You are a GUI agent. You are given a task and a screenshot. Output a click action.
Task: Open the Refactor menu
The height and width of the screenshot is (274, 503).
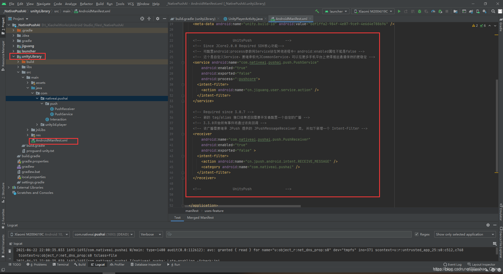tap(86, 4)
